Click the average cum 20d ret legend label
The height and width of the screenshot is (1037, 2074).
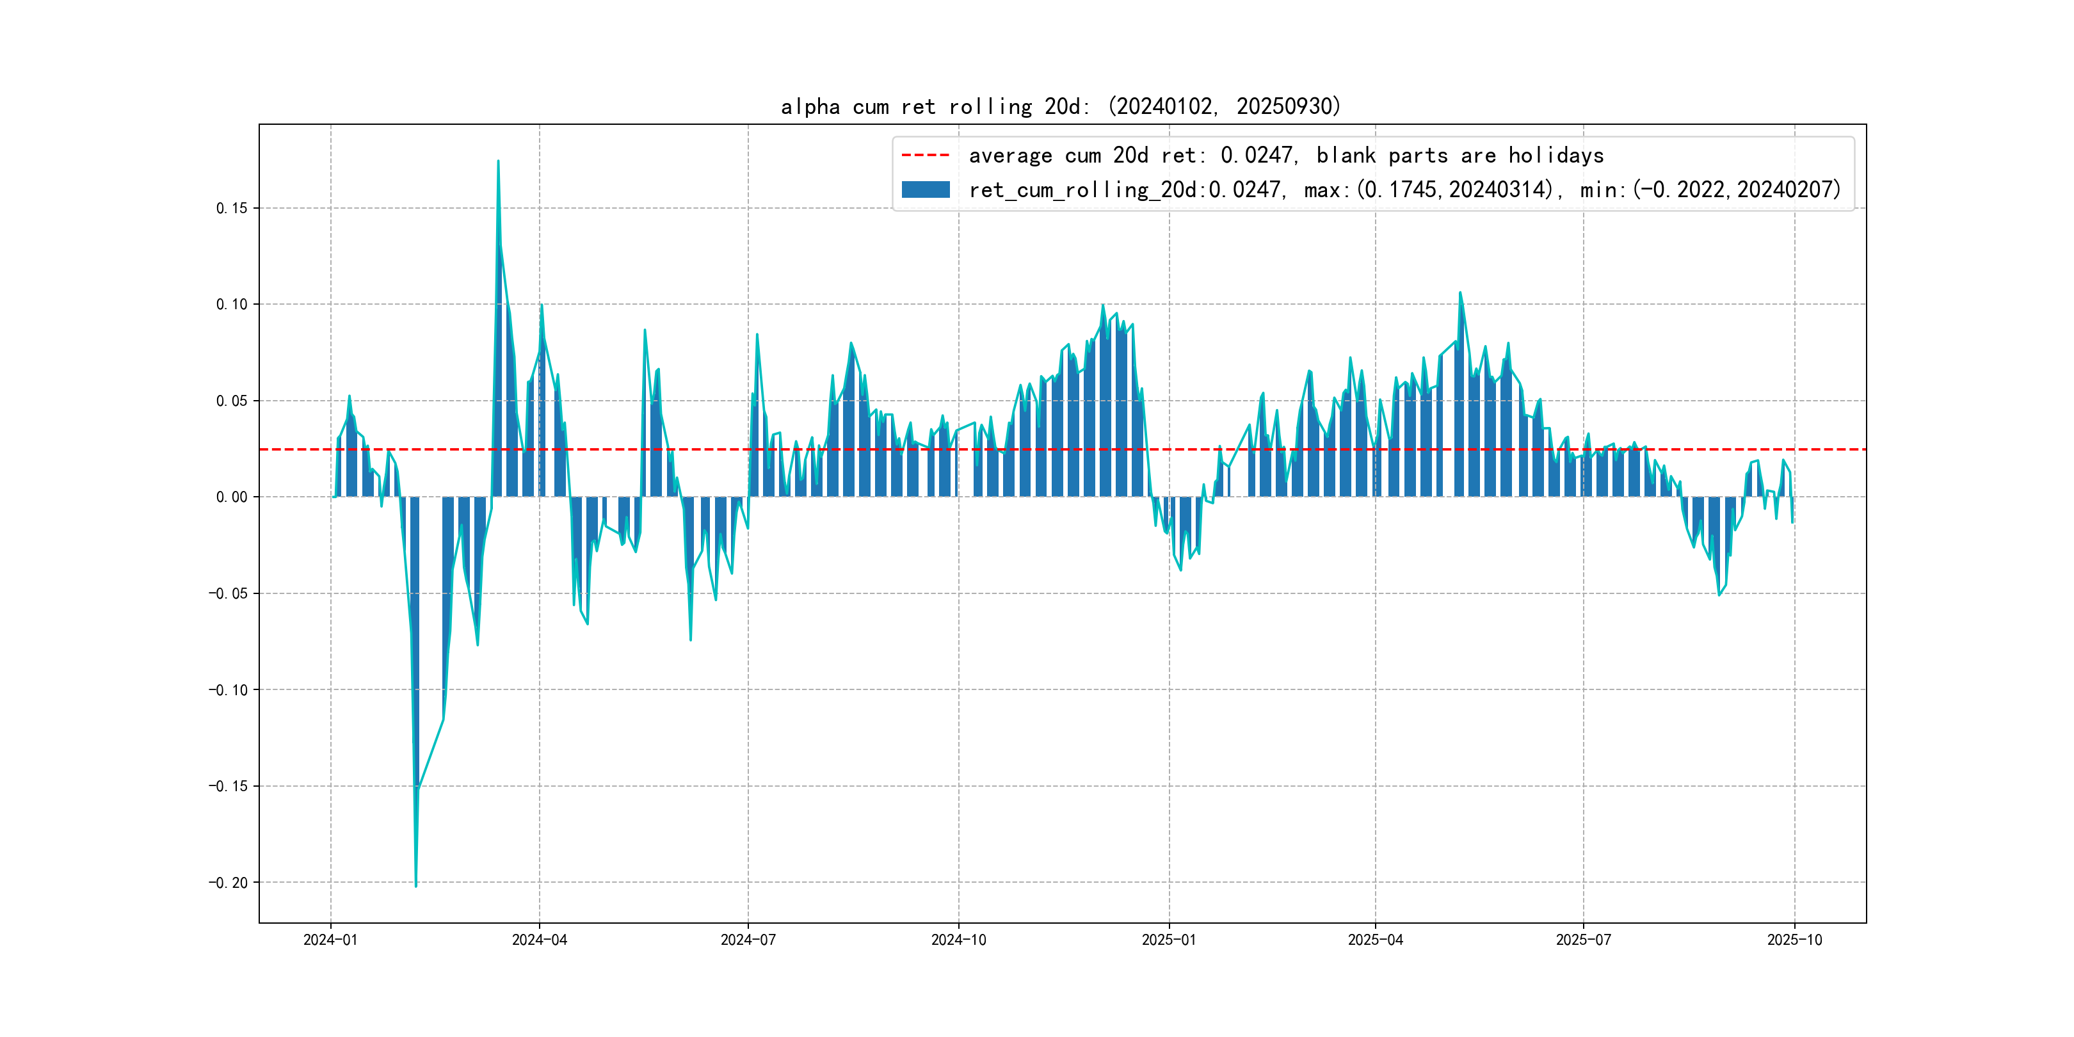pos(1286,154)
